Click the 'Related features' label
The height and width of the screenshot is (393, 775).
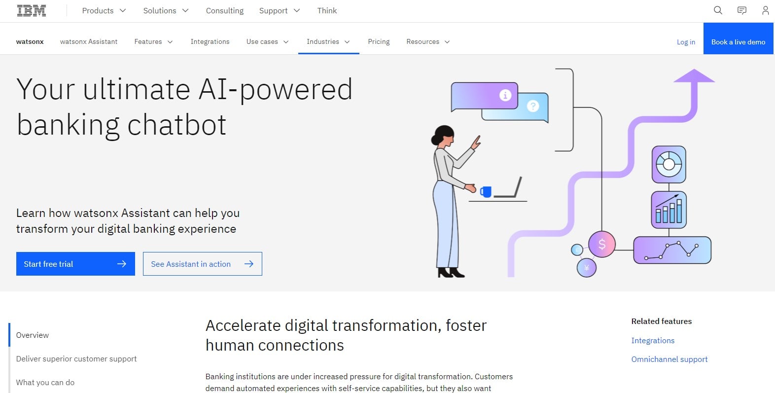661,321
